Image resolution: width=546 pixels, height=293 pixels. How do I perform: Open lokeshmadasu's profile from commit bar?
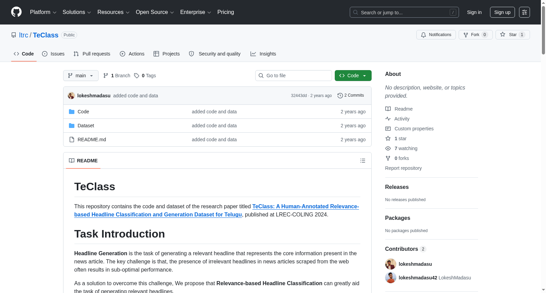pos(94,96)
